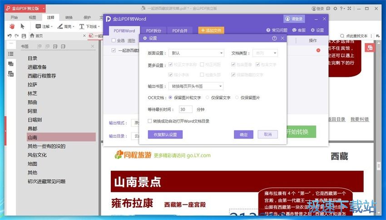Open the feedback message icon in title bar
386x220 pixels.
pos(328,8)
